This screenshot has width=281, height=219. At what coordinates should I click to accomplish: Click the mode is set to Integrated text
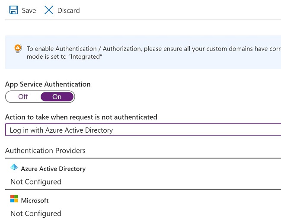64,56
